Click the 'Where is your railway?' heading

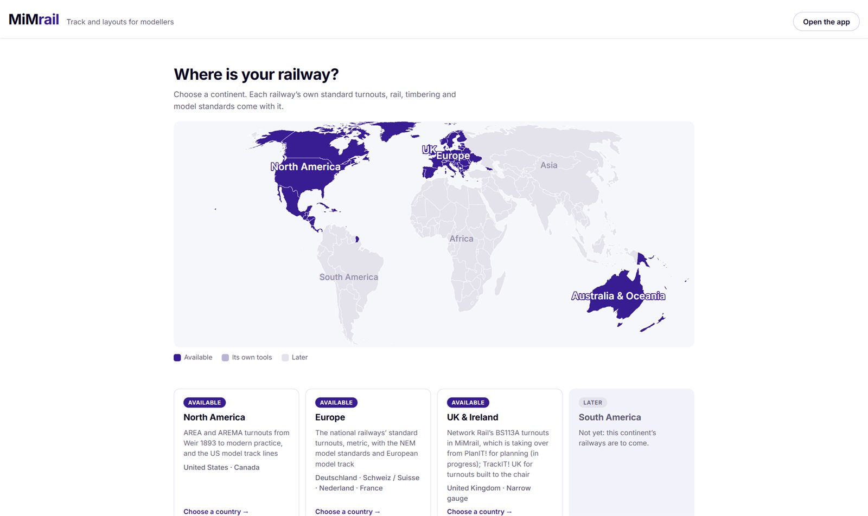click(256, 74)
